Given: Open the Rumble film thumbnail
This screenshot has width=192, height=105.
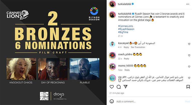Looking at the screenshot, I should [85, 69].
